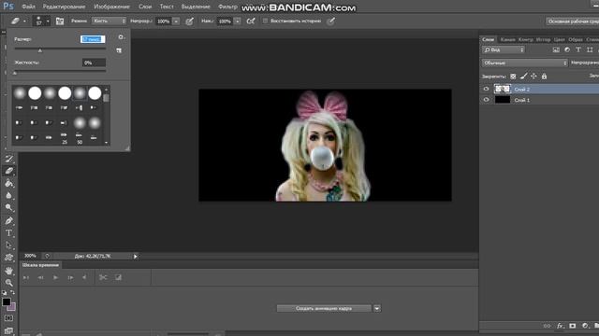
Task: Go to first frame in timeline
Action: tap(26, 277)
